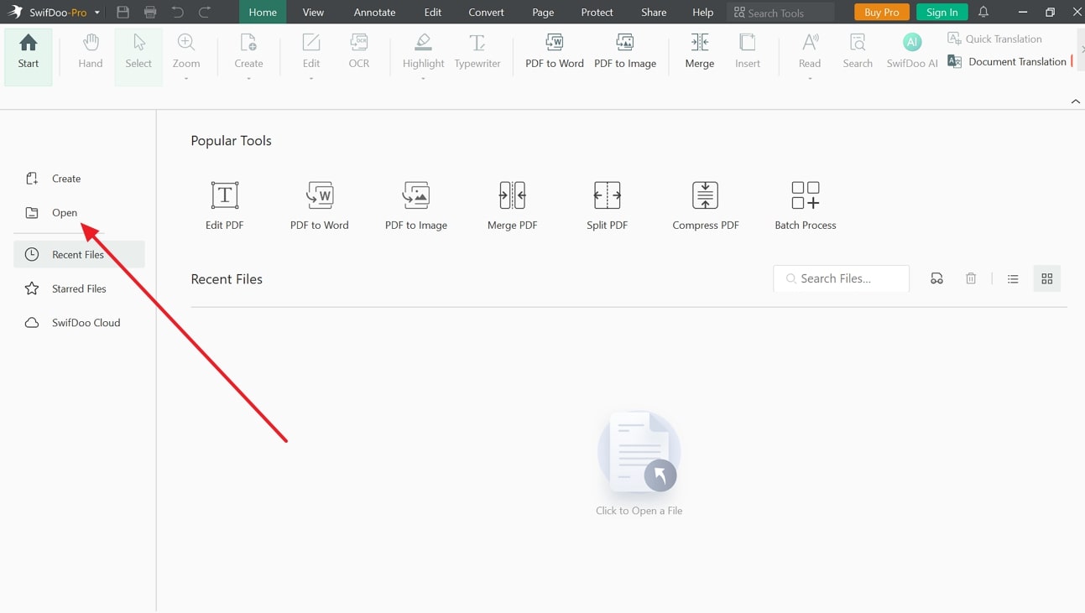Choose the Highlight tool
Viewport: 1085px width, 613px height.
pyautogui.click(x=423, y=51)
